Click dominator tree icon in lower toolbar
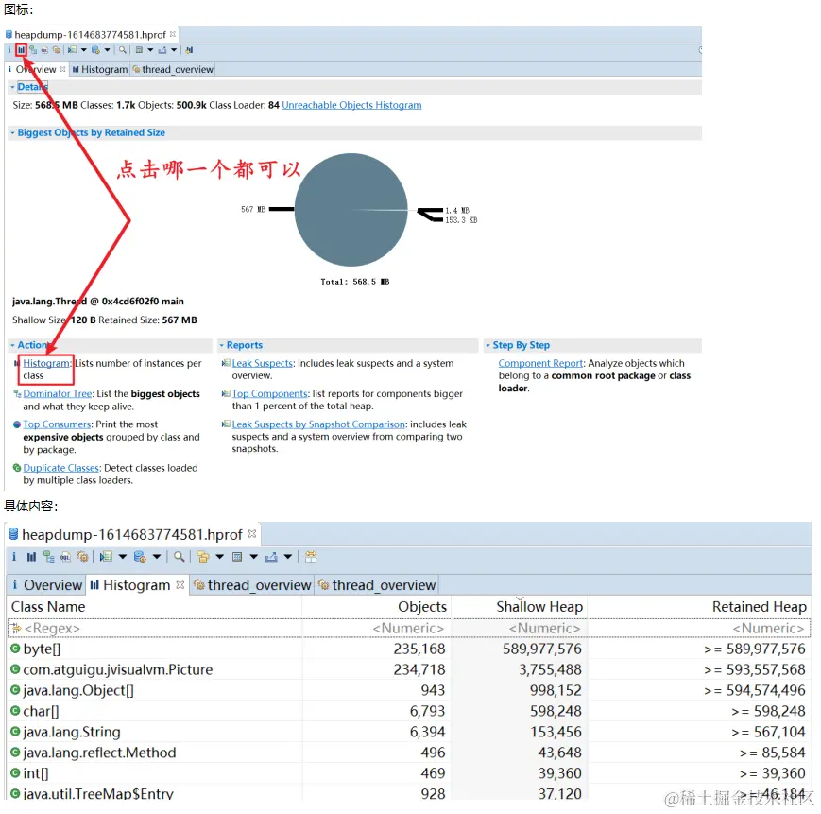Viewport: 821px width, 814px height. click(49, 557)
